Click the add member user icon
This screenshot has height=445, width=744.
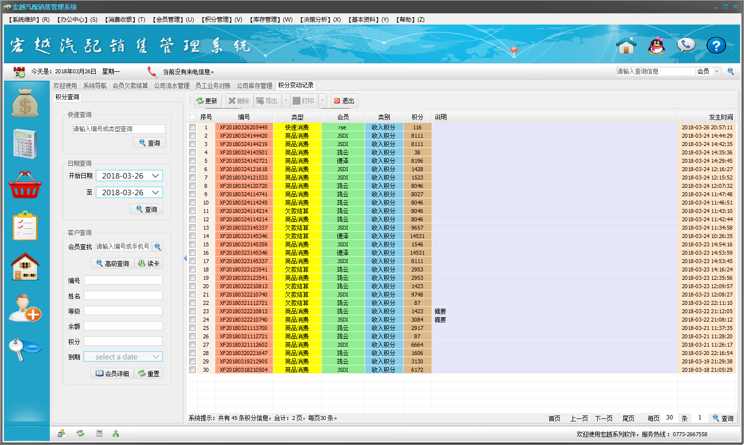tap(25, 308)
